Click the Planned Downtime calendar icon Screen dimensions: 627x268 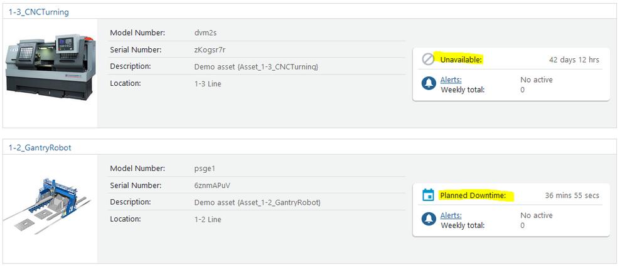[429, 195]
